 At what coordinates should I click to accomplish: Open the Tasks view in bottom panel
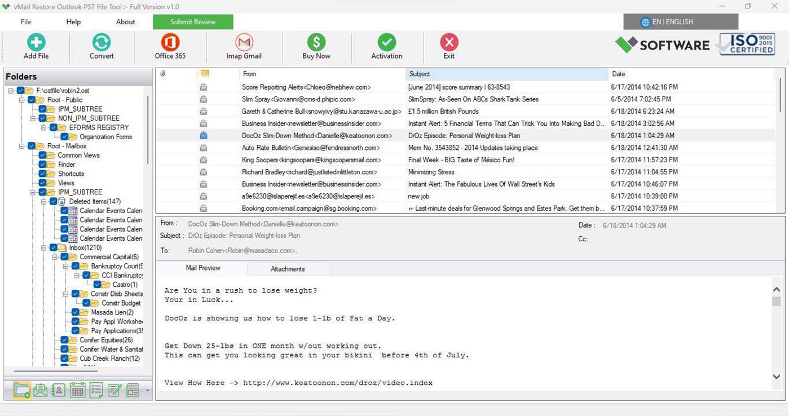coord(96,390)
